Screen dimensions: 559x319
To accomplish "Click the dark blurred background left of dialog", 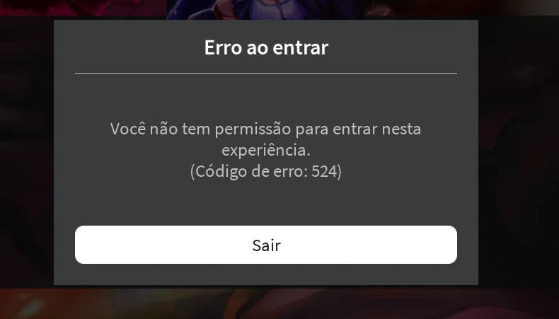I will pyautogui.click(x=27, y=150).
